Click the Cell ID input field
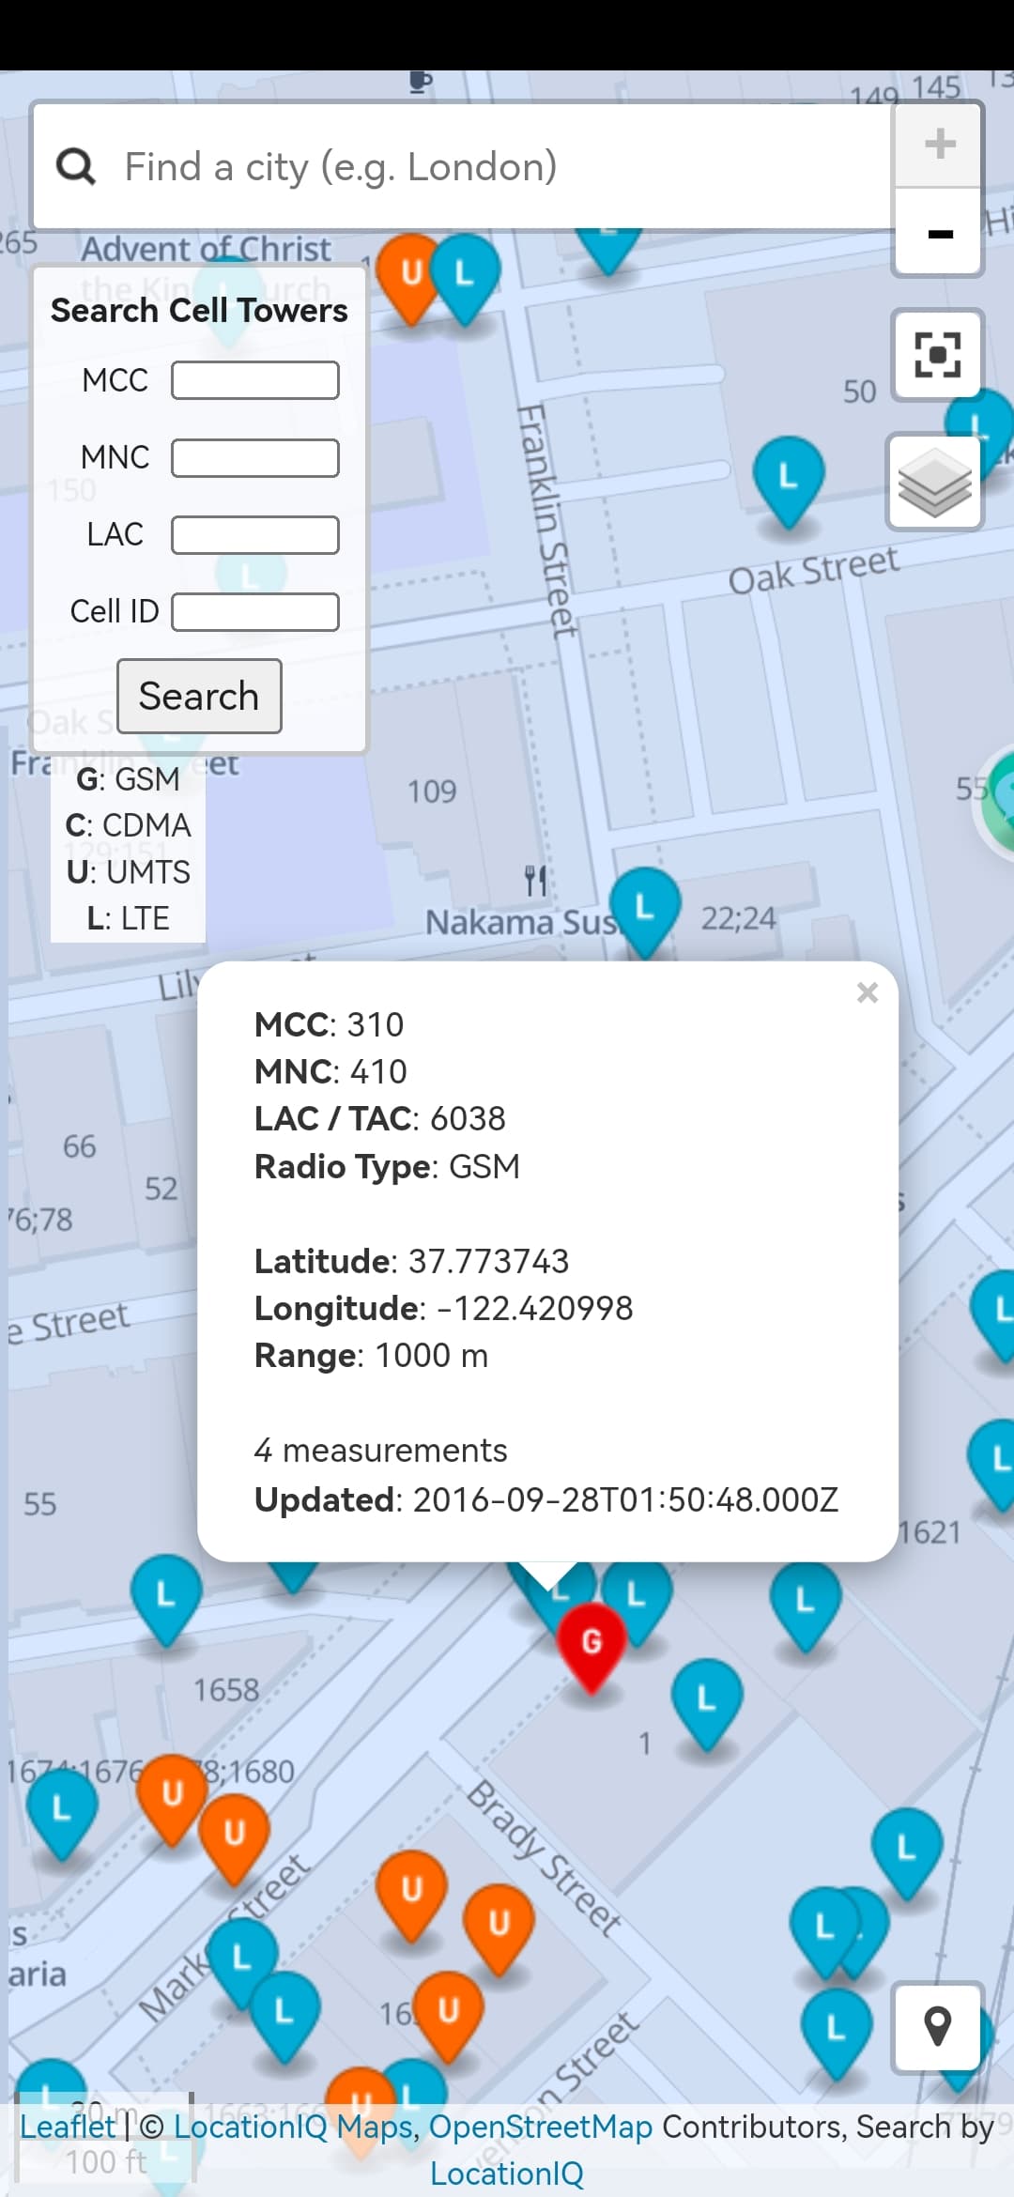 255,612
